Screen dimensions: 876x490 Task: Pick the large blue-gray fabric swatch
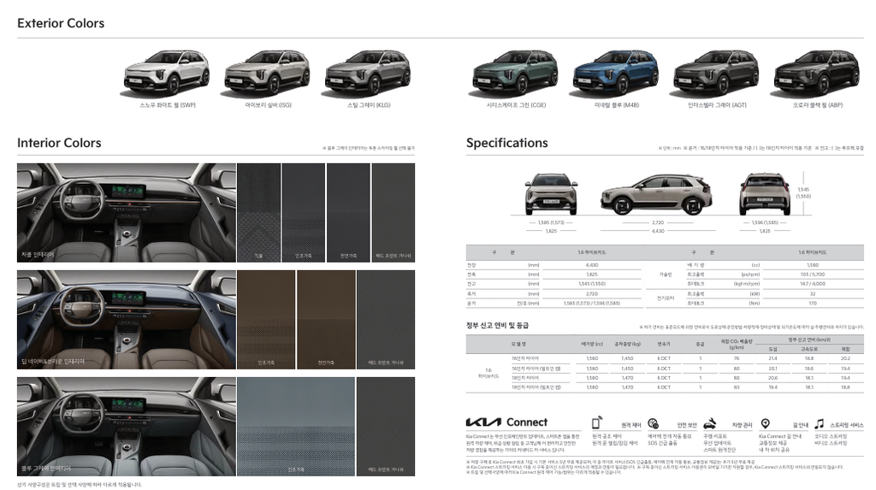(296, 427)
